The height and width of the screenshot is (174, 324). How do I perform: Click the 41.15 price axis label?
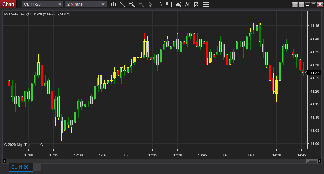(x=315, y=104)
